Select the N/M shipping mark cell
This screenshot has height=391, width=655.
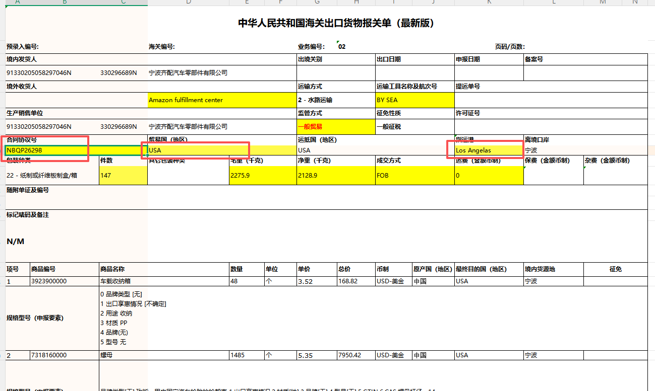(x=16, y=242)
